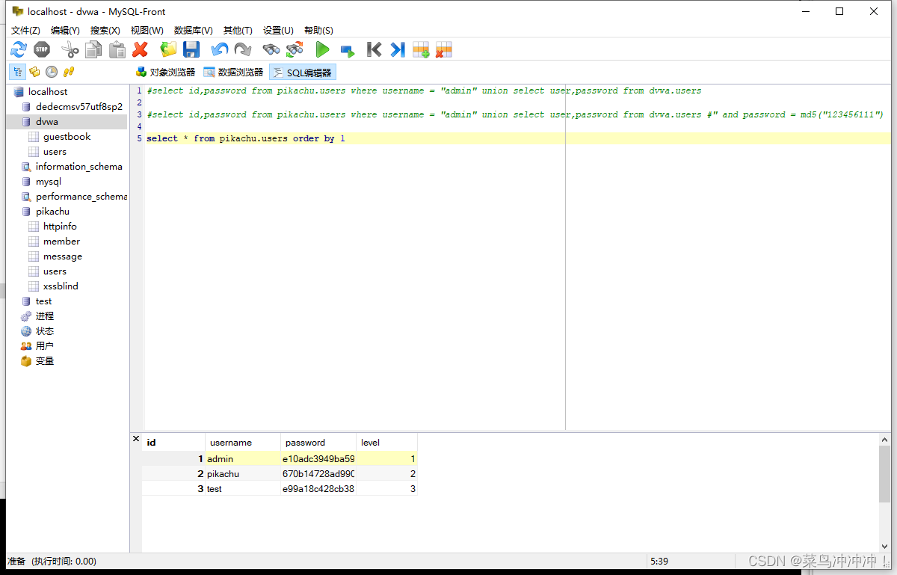
Task: Insert a new record with grid-plus icon
Action: 420,49
